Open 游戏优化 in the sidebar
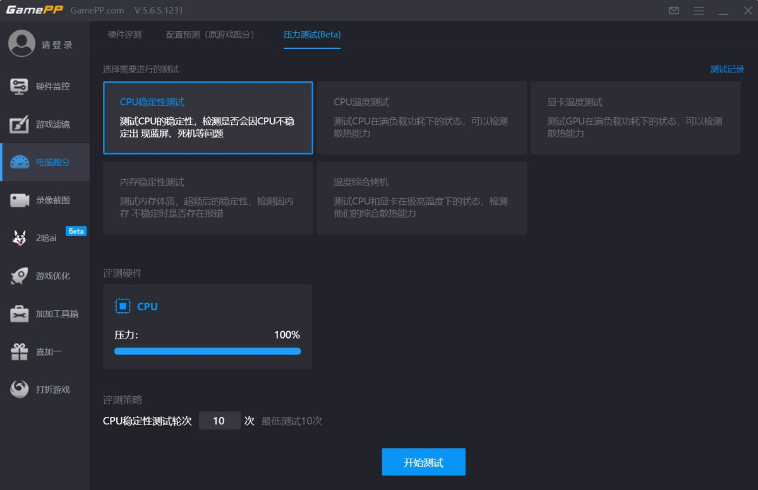The height and width of the screenshot is (490, 758). [44, 276]
